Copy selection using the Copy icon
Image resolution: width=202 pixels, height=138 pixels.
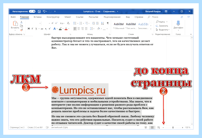22,26
